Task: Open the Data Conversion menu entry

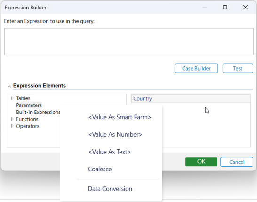Action: tap(110, 189)
